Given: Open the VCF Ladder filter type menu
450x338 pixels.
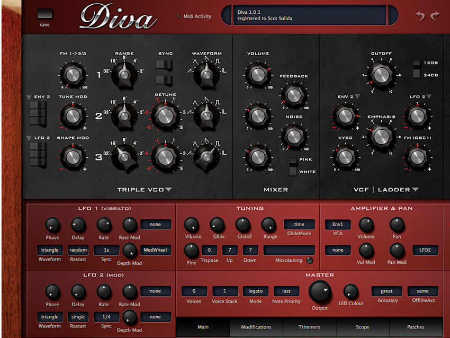Looking at the screenshot, I should pyautogui.click(x=416, y=189).
